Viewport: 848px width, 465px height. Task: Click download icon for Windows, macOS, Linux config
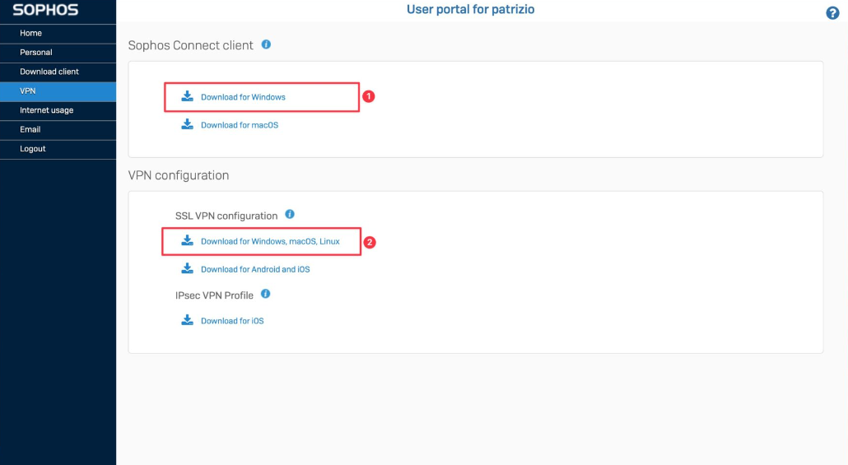point(187,240)
